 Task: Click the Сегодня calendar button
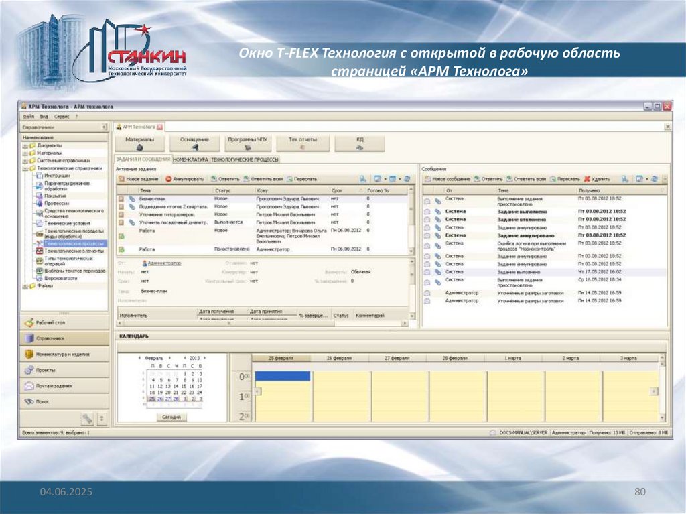tap(171, 417)
